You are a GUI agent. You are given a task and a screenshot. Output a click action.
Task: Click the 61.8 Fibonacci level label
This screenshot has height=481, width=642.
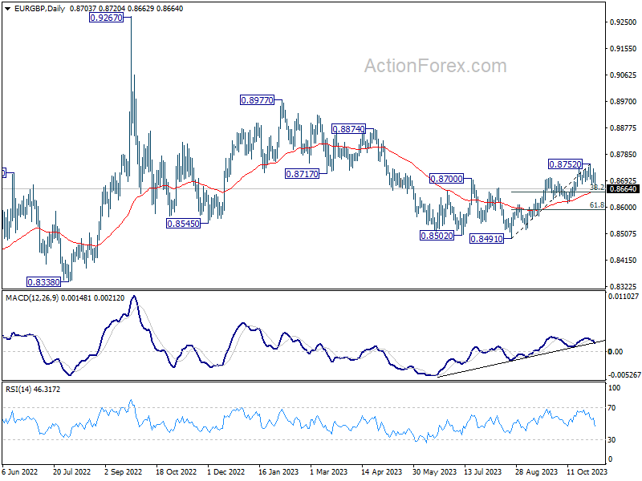point(597,205)
